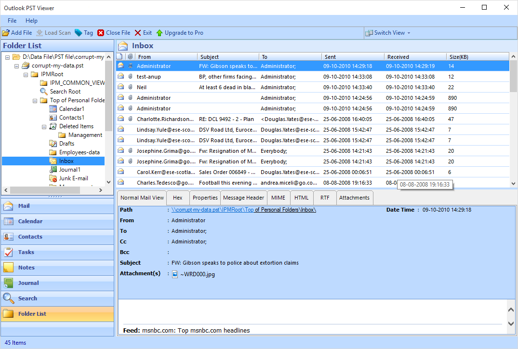This screenshot has width=518, height=349.
Task: Click the Tasks icon in navigation pane
Action: pos(9,252)
